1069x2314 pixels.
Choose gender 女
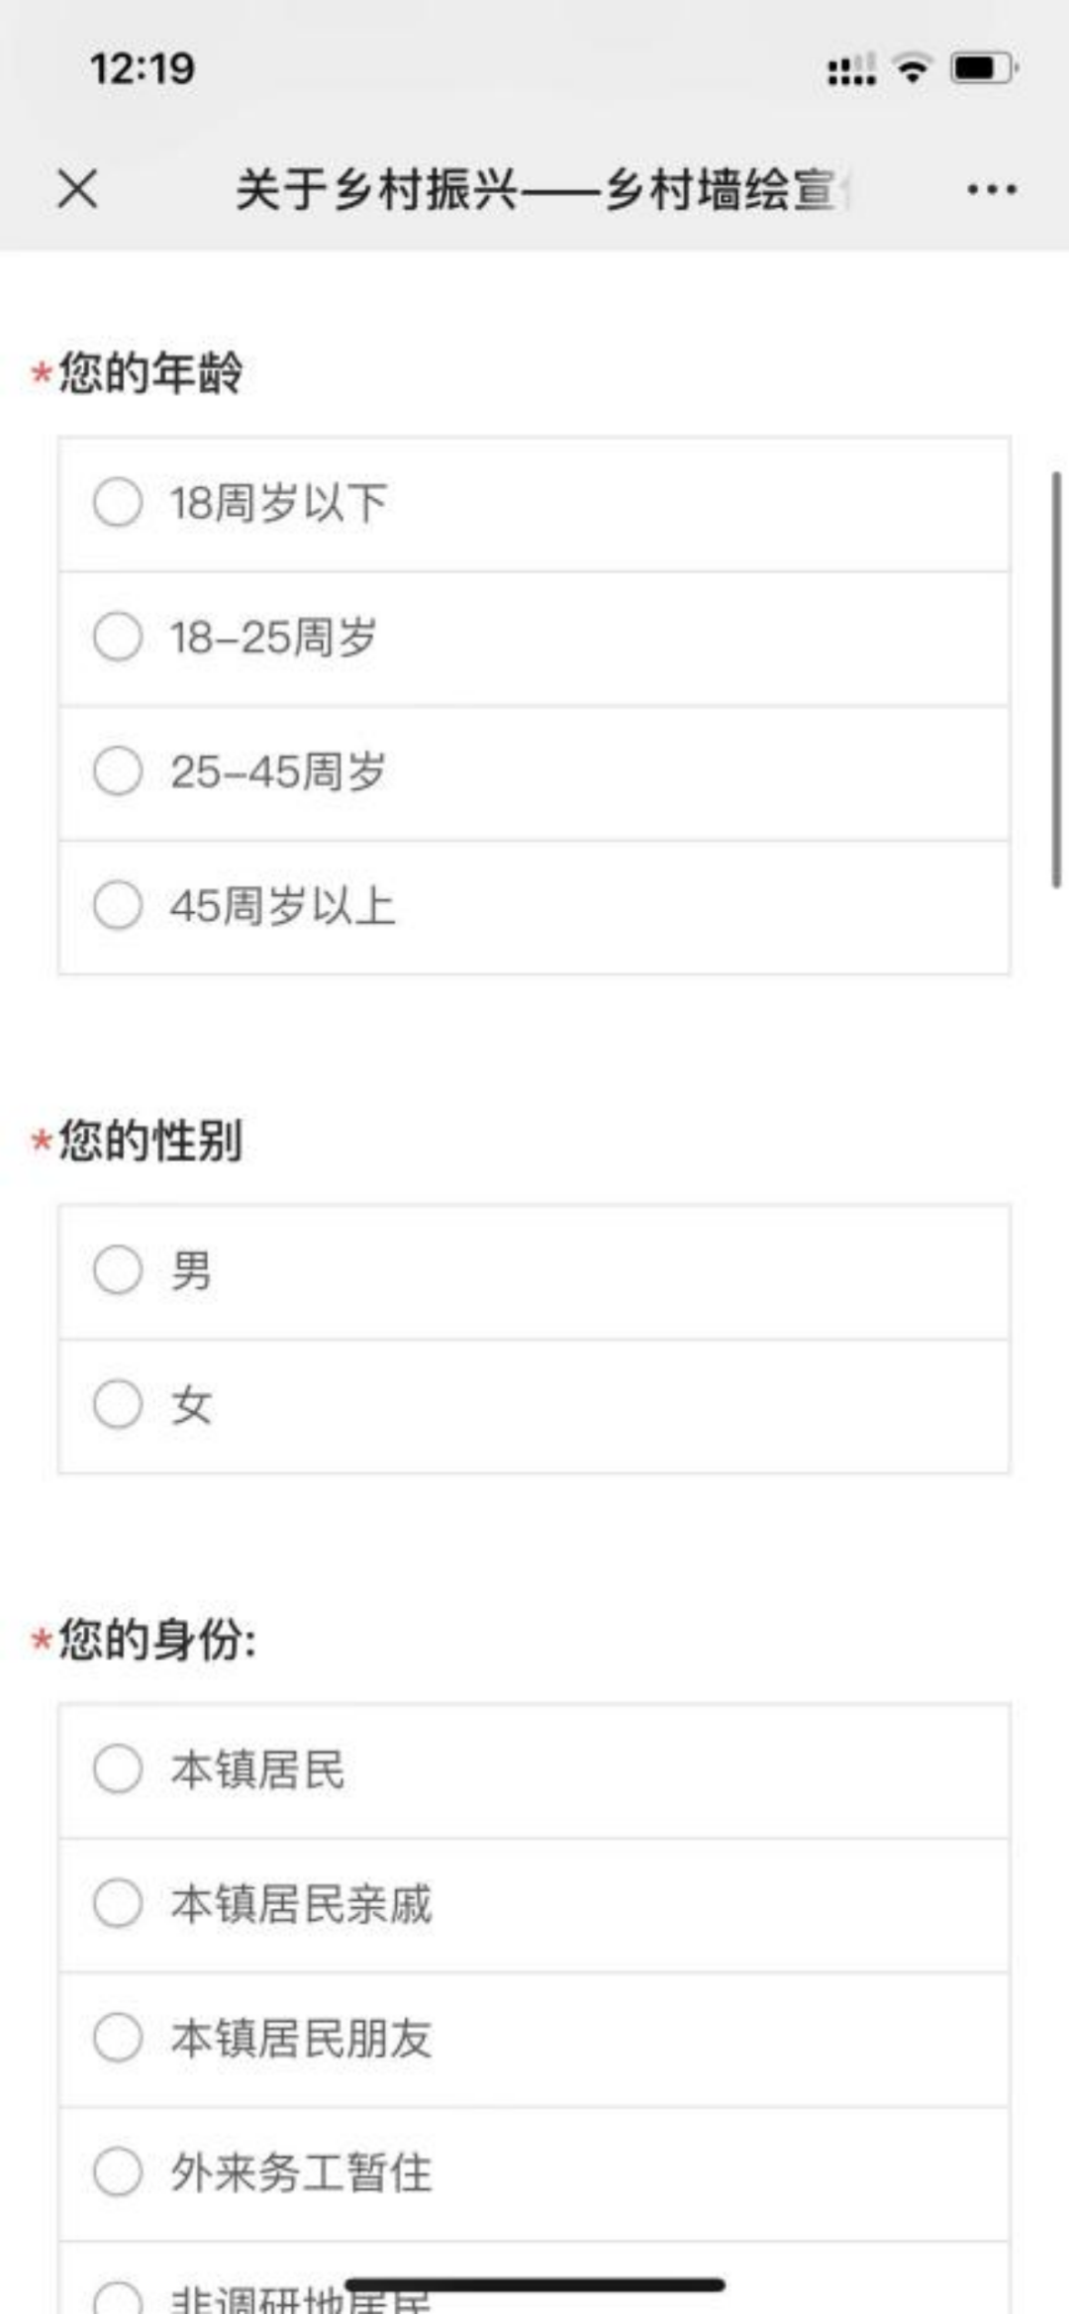tap(118, 1405)
